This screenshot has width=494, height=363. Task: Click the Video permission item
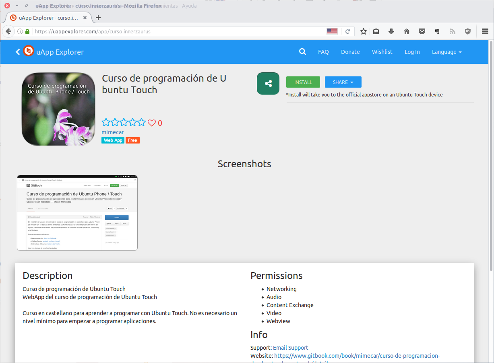click(x=274, y=313)
